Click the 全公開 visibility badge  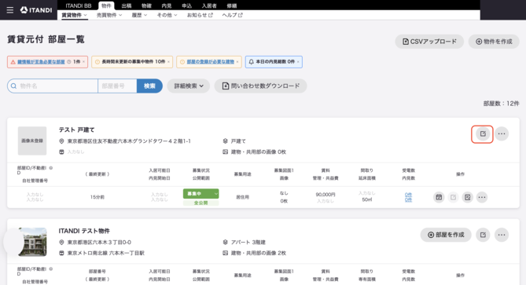click(x=201, y=203)
